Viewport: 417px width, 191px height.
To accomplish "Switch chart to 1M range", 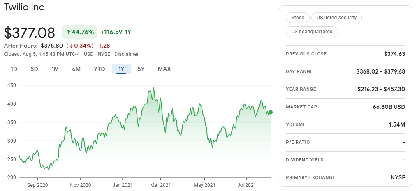I will point(55,69).
